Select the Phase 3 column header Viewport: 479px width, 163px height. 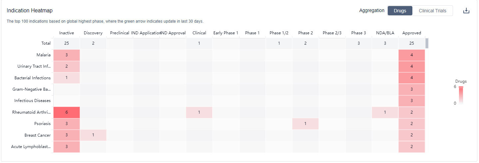pyautogui.click(x=358, y=33)
